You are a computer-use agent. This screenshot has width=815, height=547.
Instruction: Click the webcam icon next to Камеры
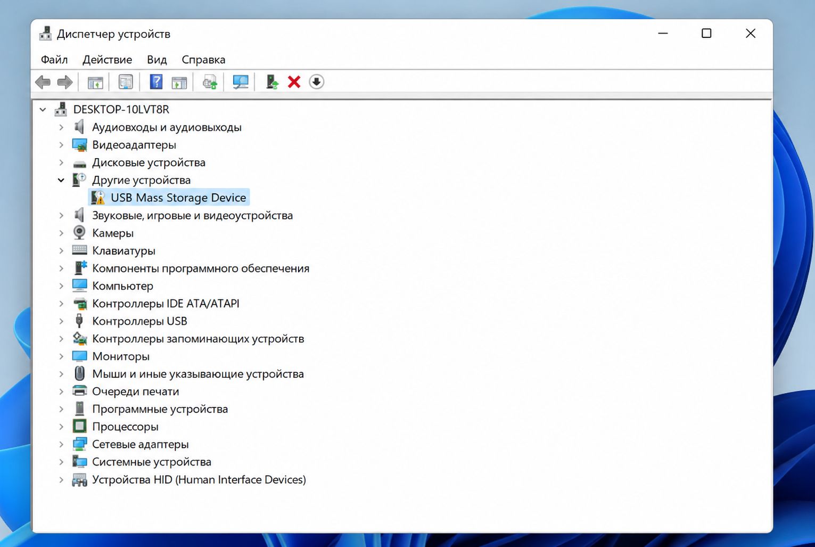click(79, 233)
